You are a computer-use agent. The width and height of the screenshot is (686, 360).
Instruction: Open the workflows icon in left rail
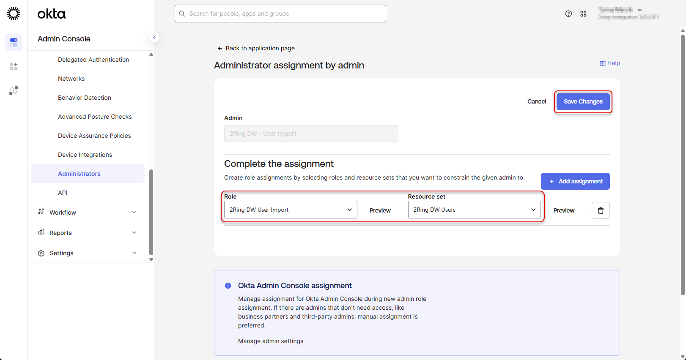point(14,90)
